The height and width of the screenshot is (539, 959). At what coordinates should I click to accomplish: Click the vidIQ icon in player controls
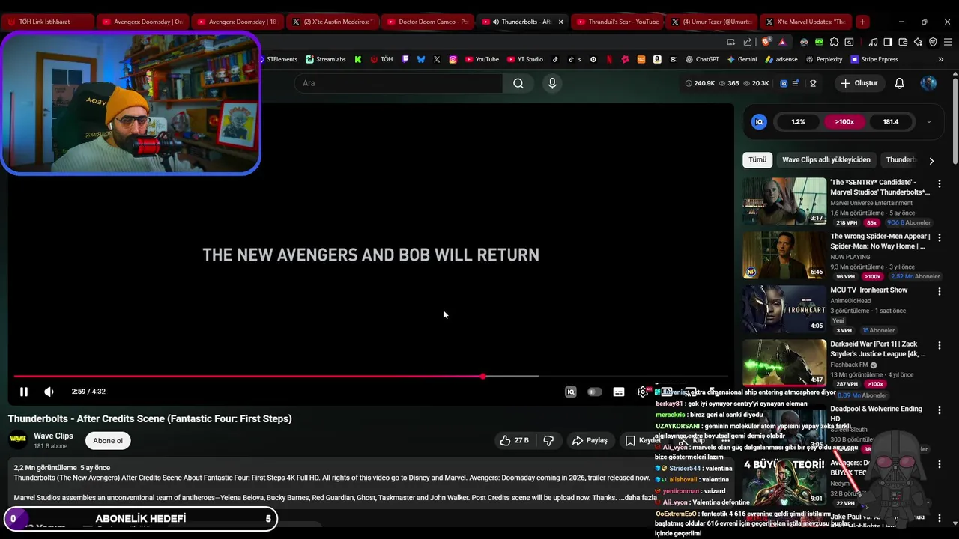tap(571, 392)
